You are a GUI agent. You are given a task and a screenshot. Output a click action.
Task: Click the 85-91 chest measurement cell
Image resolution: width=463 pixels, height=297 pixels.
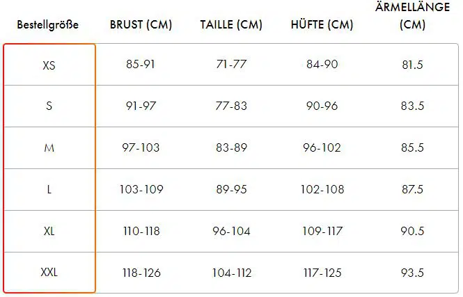click(141, 64)
